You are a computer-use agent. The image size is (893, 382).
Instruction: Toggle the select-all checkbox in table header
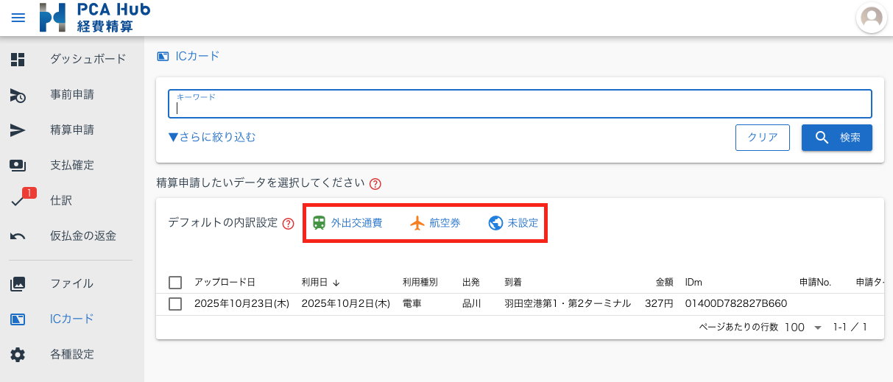click(x=175, y=282)
